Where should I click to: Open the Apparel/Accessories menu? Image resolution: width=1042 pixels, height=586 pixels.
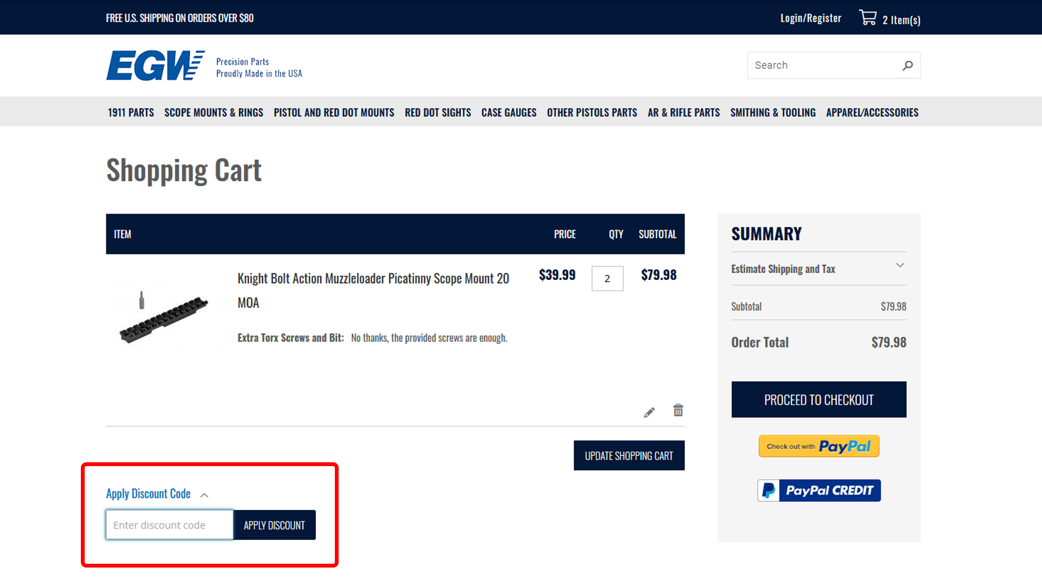coord(872,112)
